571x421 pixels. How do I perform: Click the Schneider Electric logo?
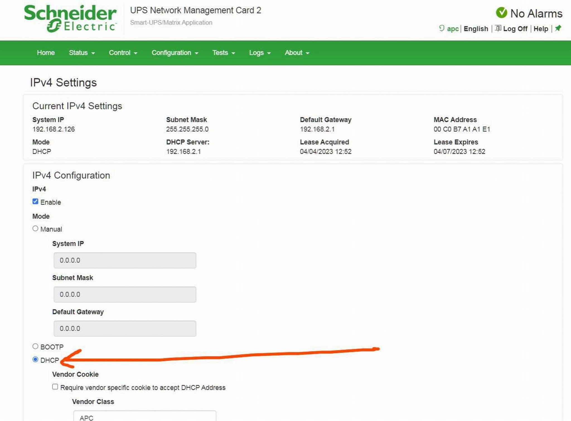70,18
